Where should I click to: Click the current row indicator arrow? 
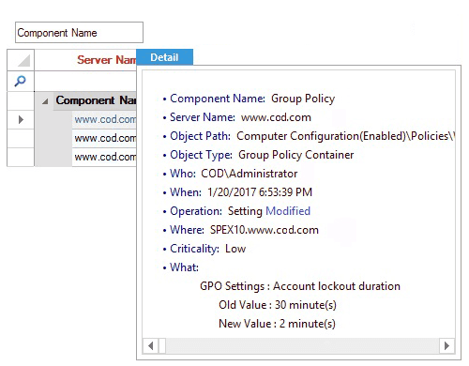click(x=21, y=119)
